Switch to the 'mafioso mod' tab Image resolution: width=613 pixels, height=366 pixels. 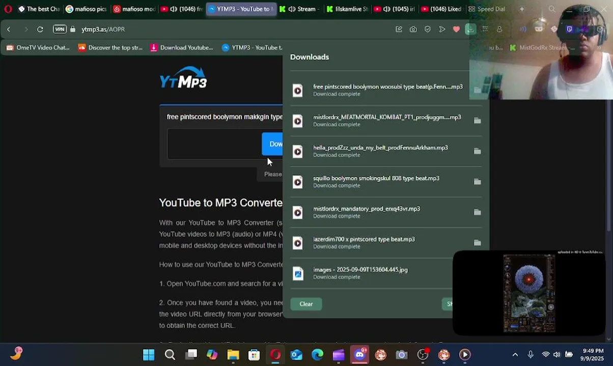[x=134, y=9]
